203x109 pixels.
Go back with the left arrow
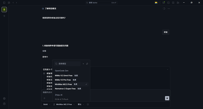13,3
